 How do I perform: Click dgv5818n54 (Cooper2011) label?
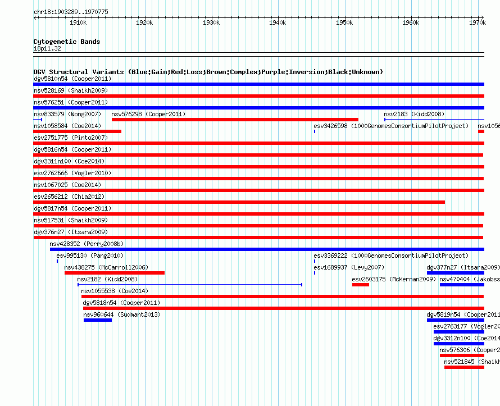pos(121,303)
